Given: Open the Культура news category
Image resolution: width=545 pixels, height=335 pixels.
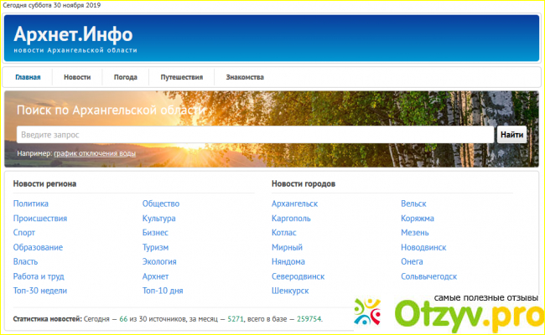Looking at the screenshot, I should pos(158,218).
